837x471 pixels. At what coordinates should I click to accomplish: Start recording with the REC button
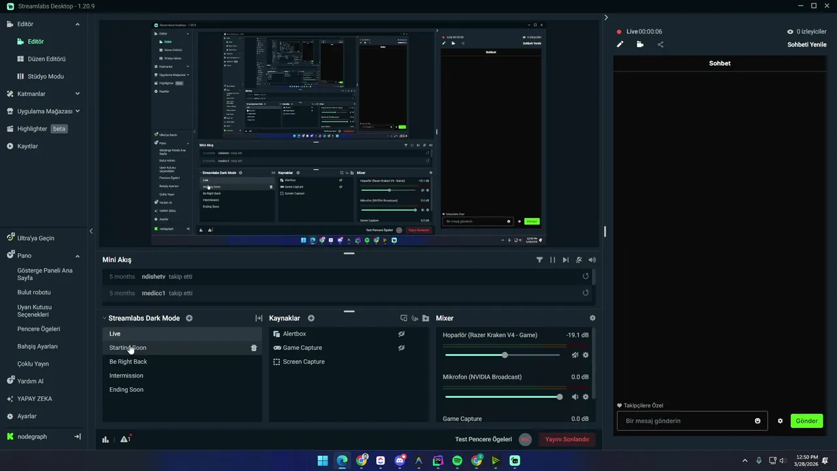click(x=525, y=439)
